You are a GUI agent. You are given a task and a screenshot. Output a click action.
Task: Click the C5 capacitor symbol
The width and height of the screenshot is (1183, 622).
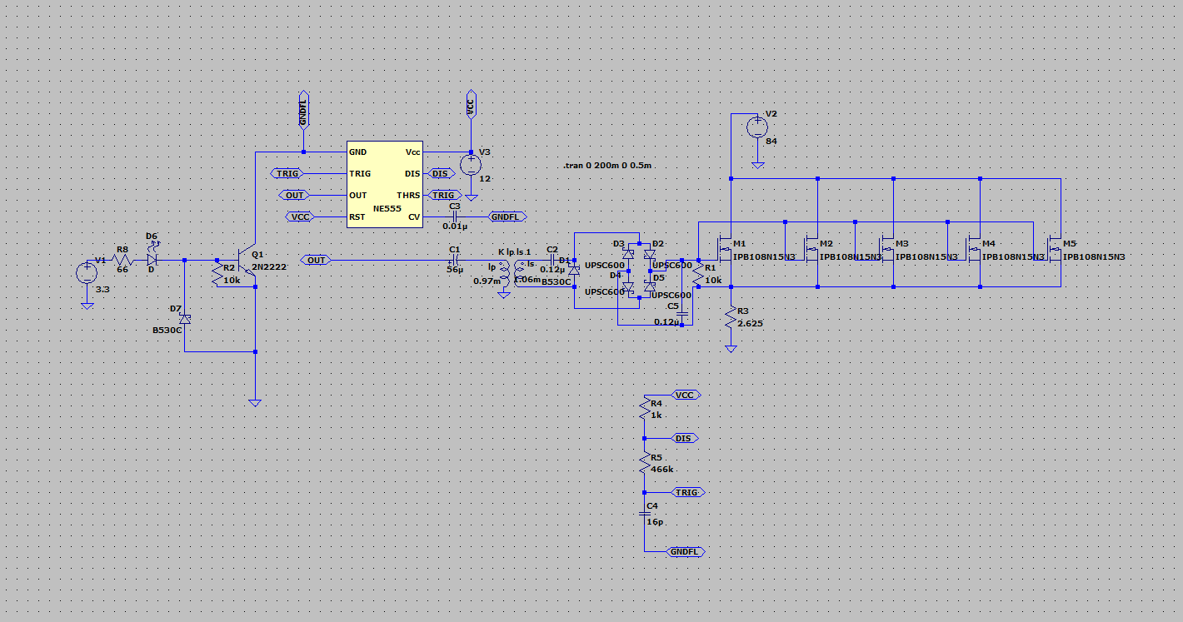(682, 314)
